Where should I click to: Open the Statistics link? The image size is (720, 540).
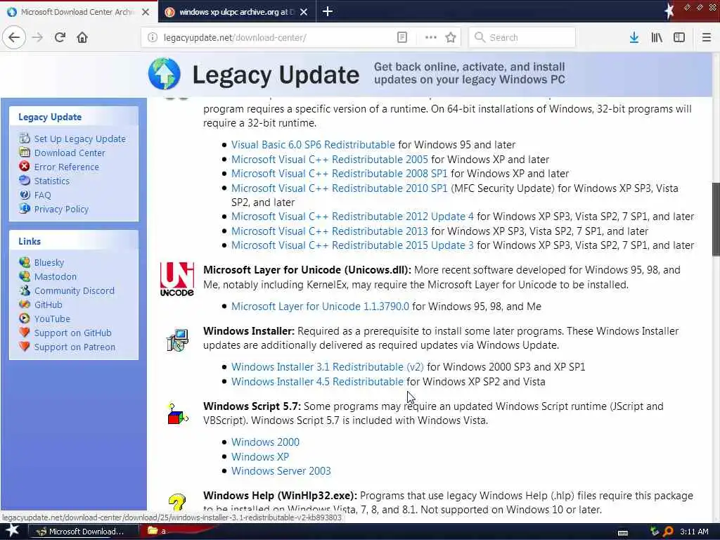[52, 181]
